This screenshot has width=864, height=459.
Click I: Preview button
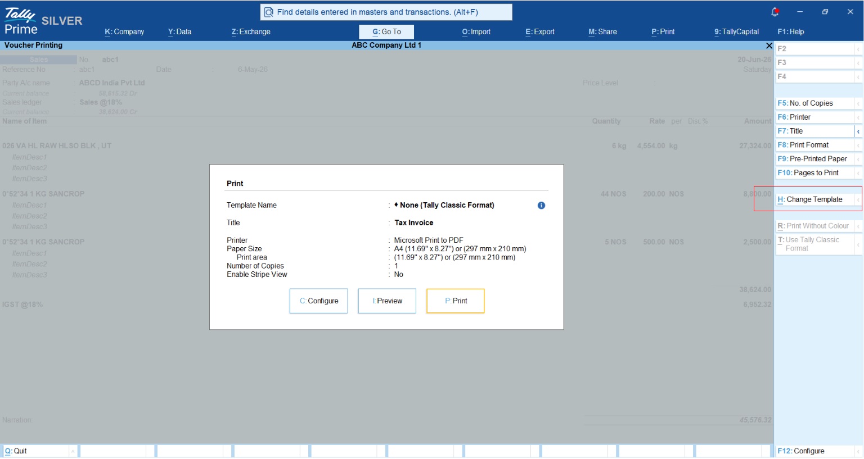tap(387, 301)
